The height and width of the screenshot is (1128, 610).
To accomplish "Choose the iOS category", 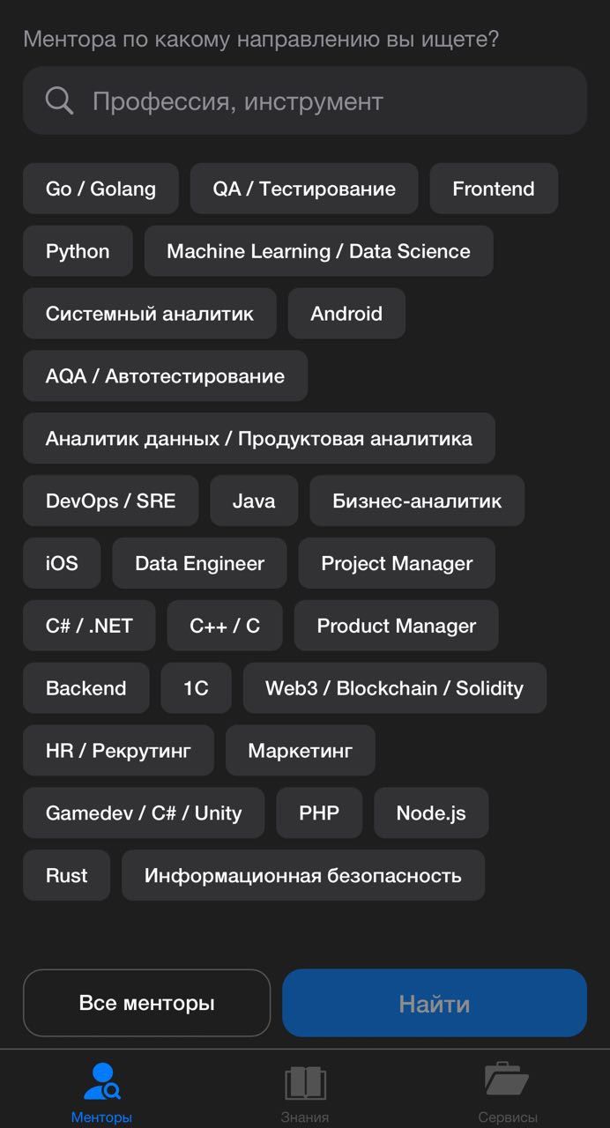I will [61, 563].
